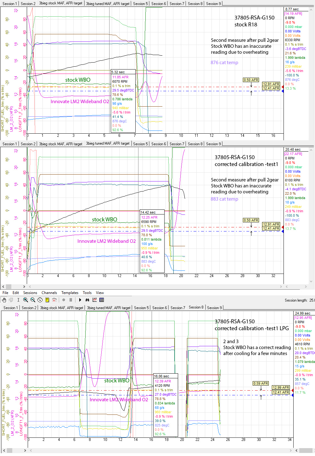This screenshot has height=456, width=315.
Task: Open the Sessions menu
Action: click(30, 293)
